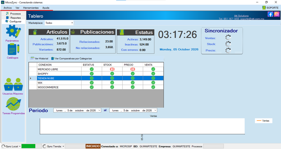Click Mercado Libre estatus check icon
The width and height of the screenshot is (281, 149).
92,69
